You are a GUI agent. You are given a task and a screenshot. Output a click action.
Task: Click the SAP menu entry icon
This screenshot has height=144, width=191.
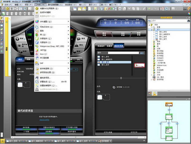coord(37,63)
